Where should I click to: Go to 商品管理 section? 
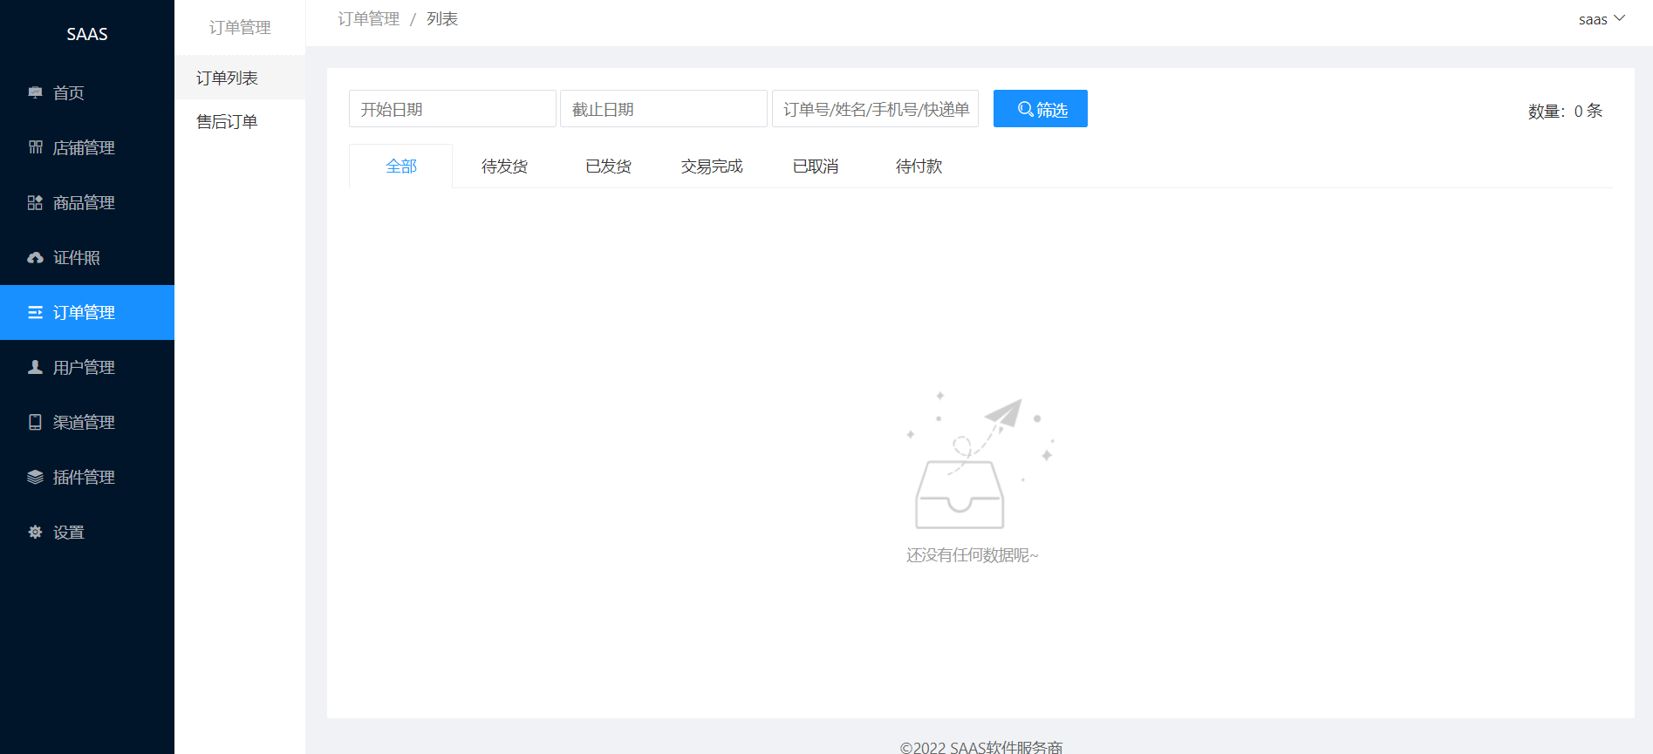tap(87, 202)
